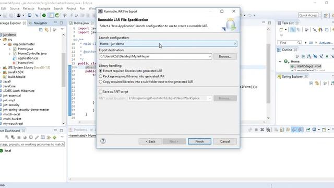Select Copy required libraries into a sub-folder option

[101, 82]
